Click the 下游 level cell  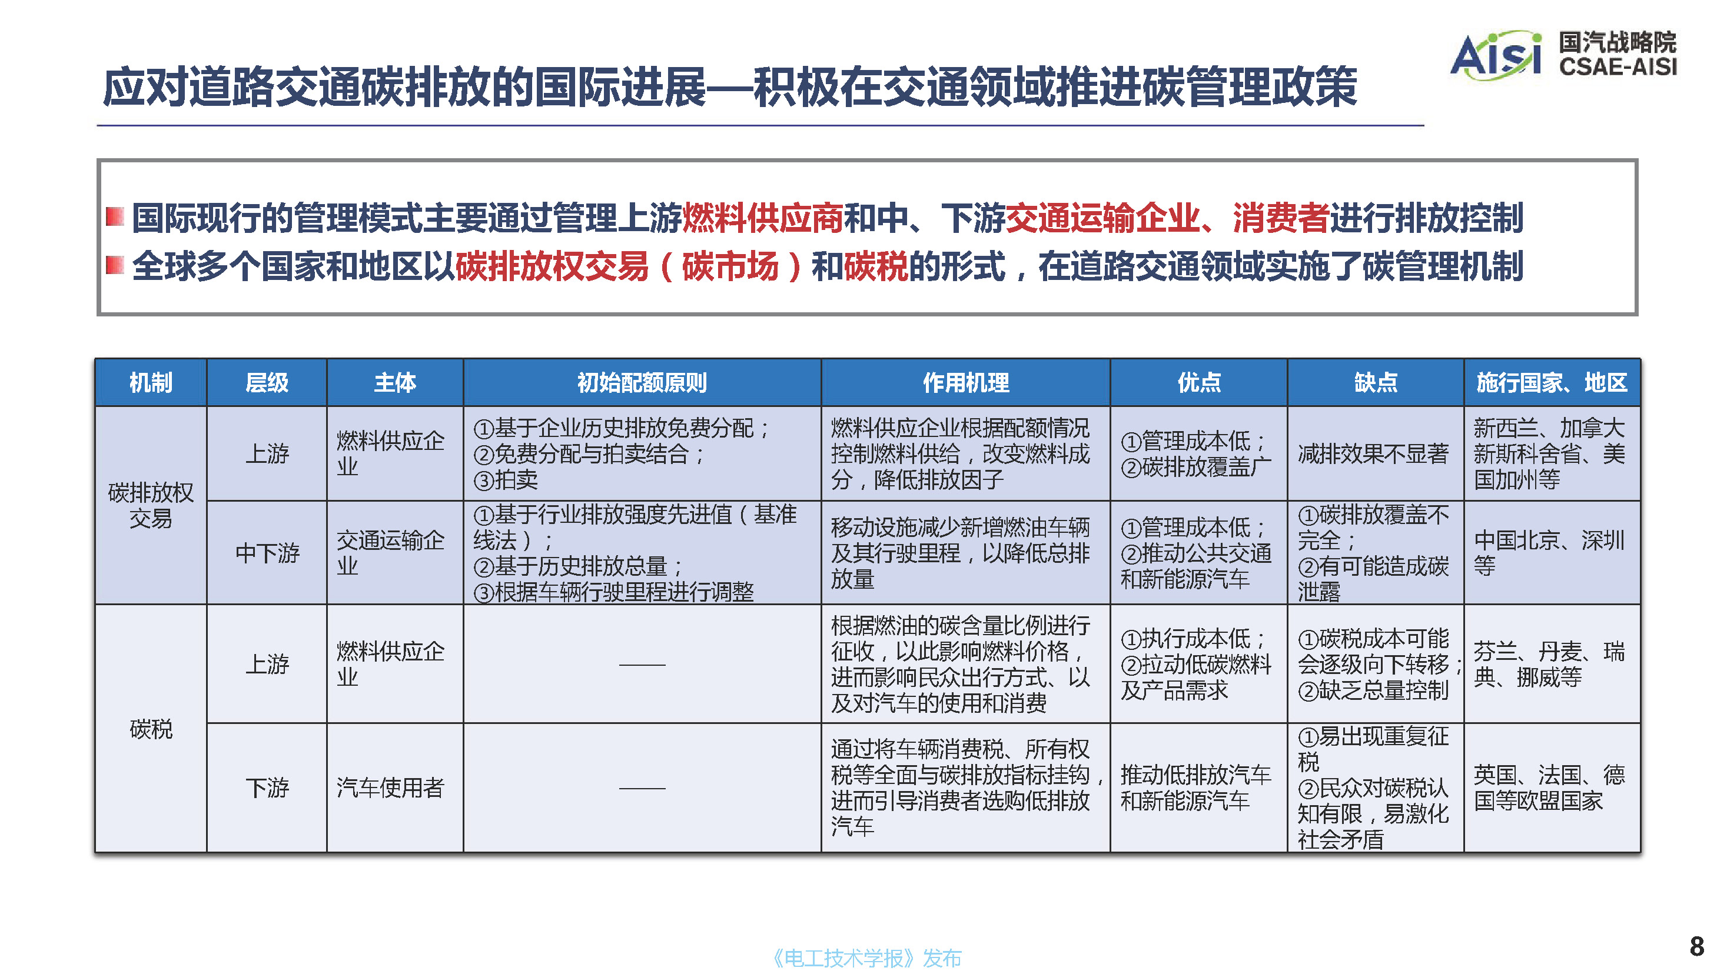tap(267, 788)
